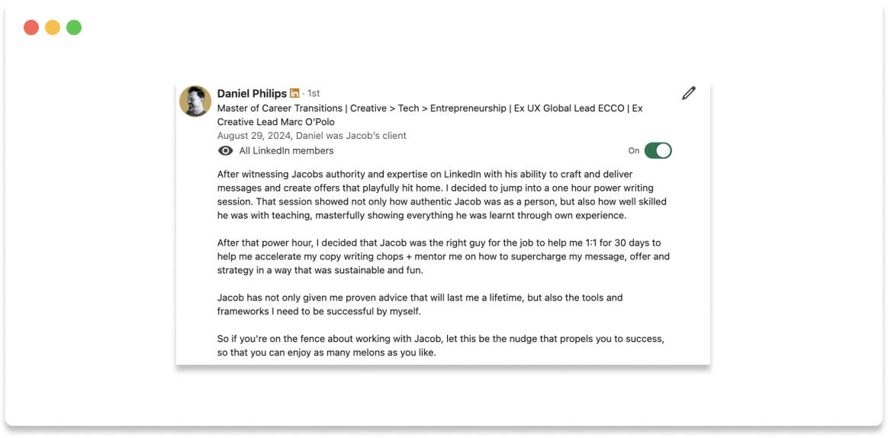Screen dimensions: 888x438
Task: Click the LinkedIn badge beside Daniel Philips
Action: (294, 93)
